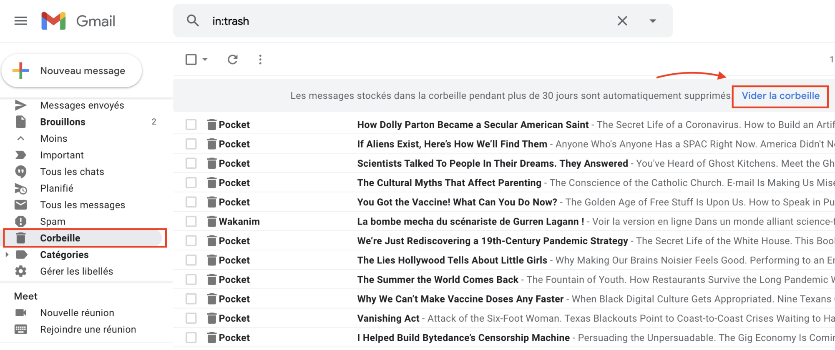Viewport: 835px width, 350px height.
Task: Expand the Catégories label
Action: 7,255
